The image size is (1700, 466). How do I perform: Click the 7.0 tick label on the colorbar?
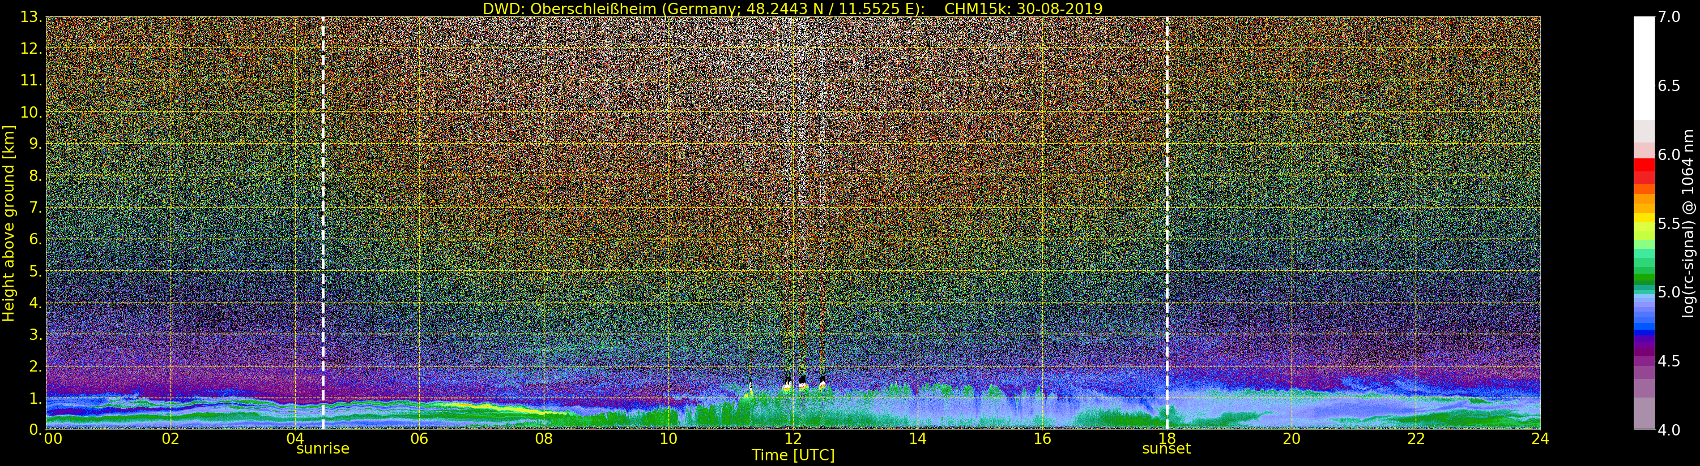pyautogui.click(x=1669, y=17)
